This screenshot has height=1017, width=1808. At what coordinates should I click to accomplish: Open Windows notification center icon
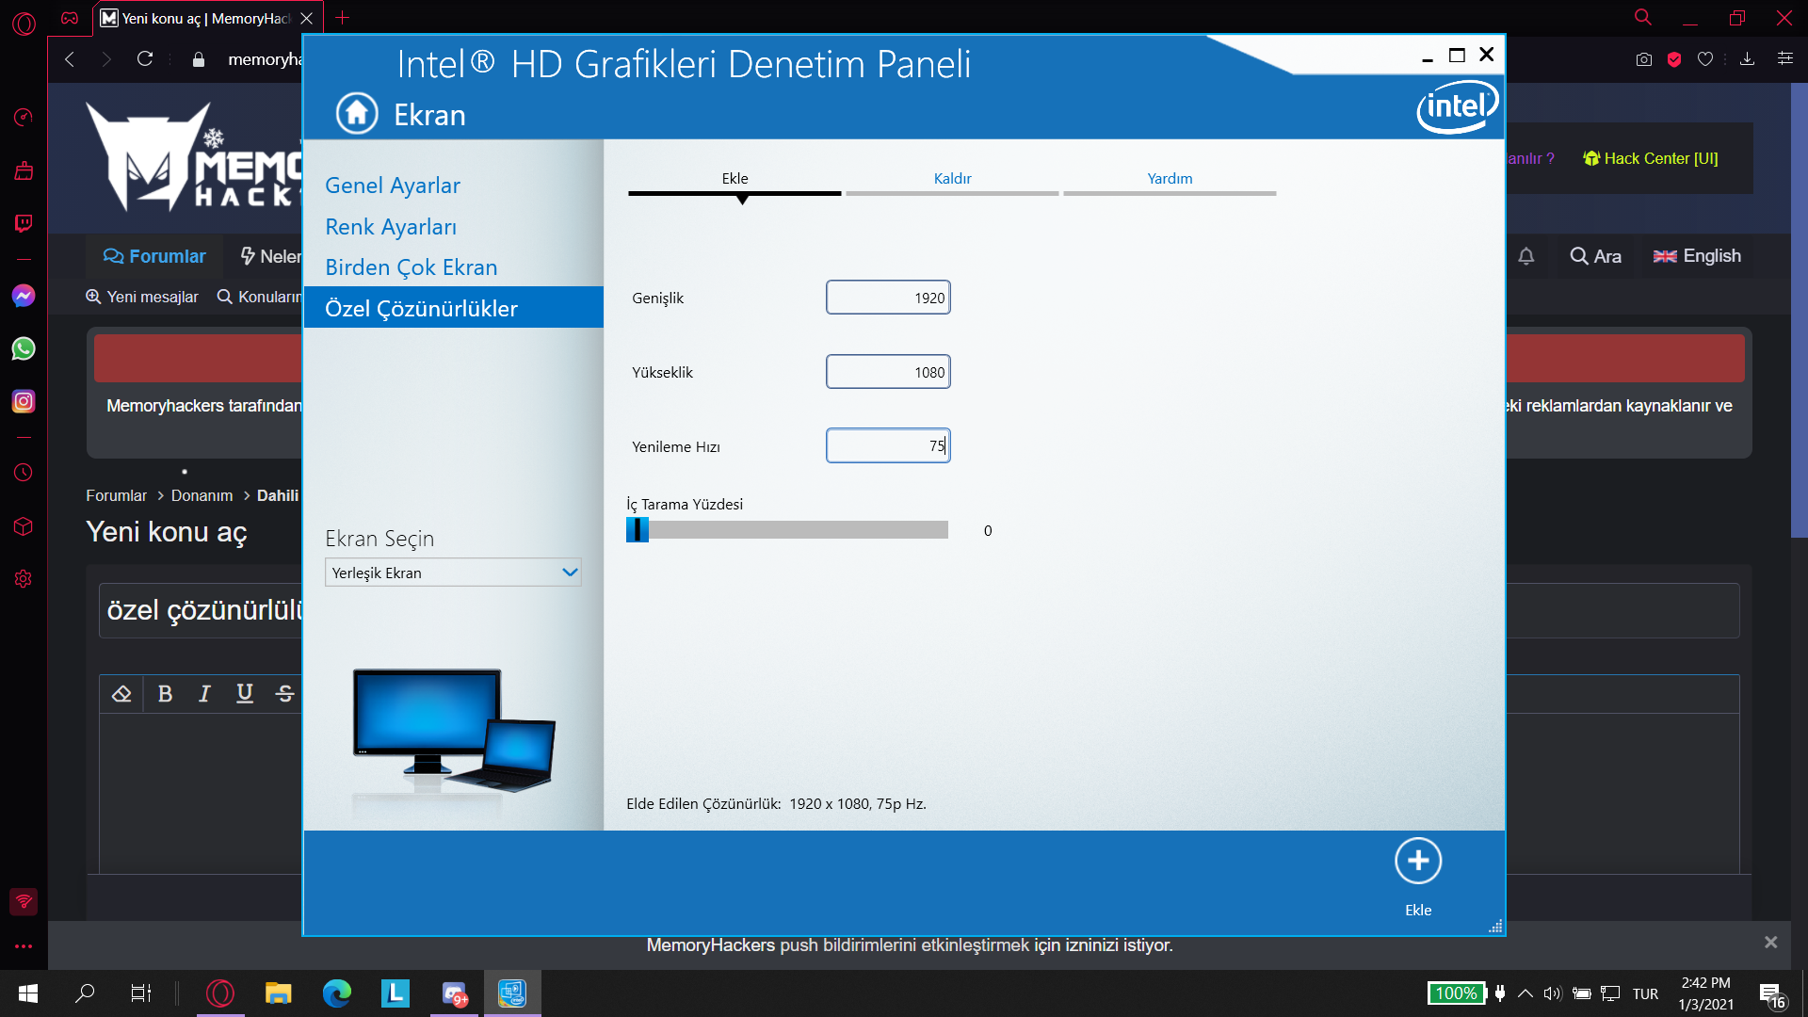(1772, 994)
